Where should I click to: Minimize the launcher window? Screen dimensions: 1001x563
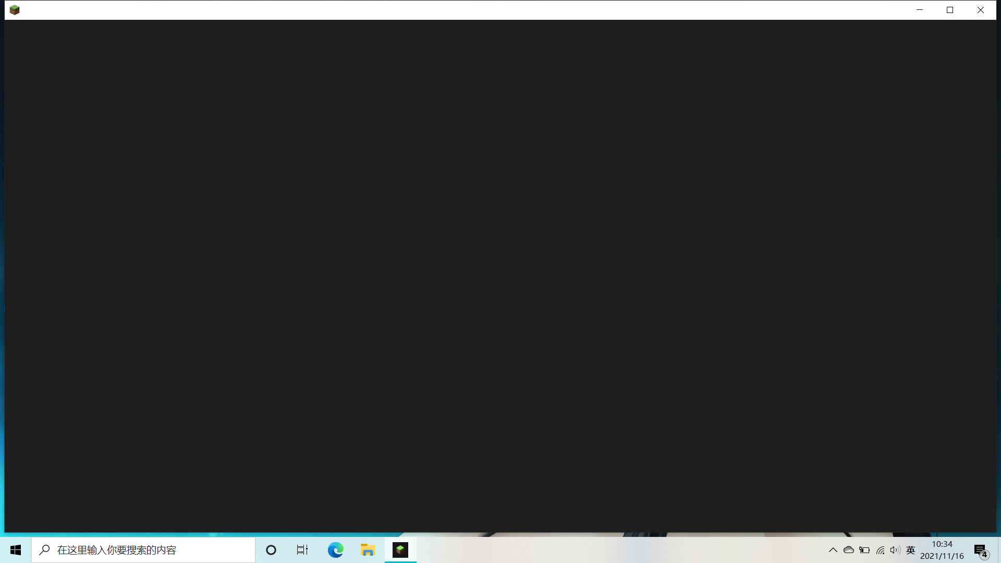(x=920, y=10)
